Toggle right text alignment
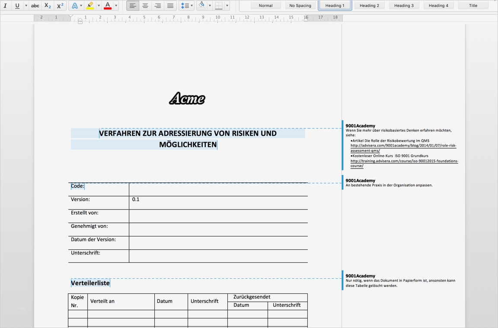Viewport: 498px width, 328px height. [x=157, y=6]
